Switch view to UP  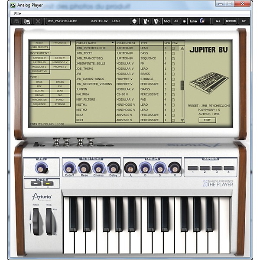pyautogui.click(x=244, y=21)
